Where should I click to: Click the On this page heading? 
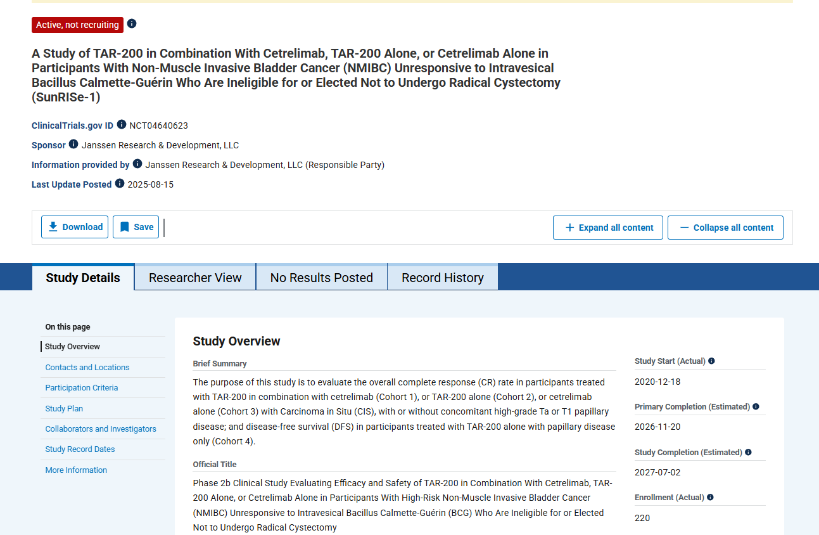point(68,327)
